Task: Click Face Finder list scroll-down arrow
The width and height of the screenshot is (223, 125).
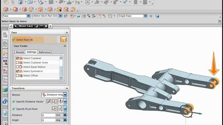Action: pyautogui.click(x=61, y=78)
